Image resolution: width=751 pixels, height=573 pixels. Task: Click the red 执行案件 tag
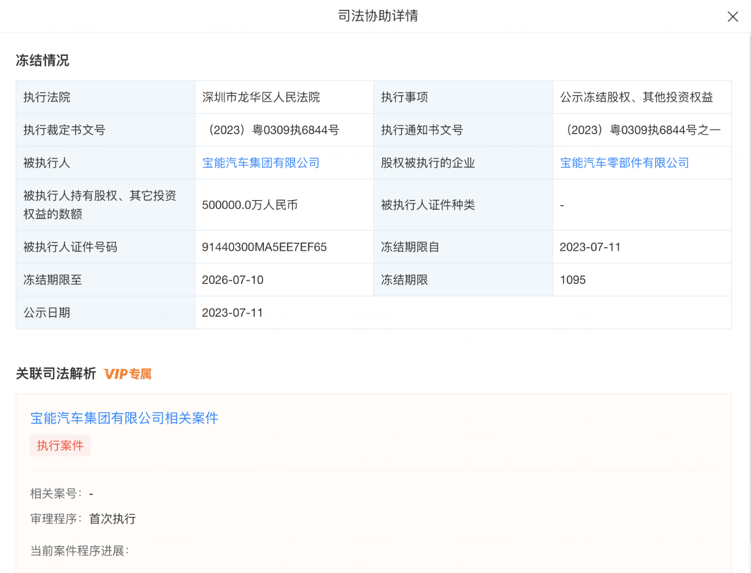[x=60, y=446]
